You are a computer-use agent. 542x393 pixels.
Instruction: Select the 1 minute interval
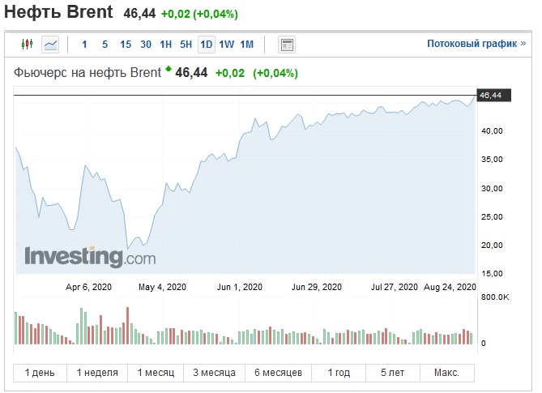[84, 45]
